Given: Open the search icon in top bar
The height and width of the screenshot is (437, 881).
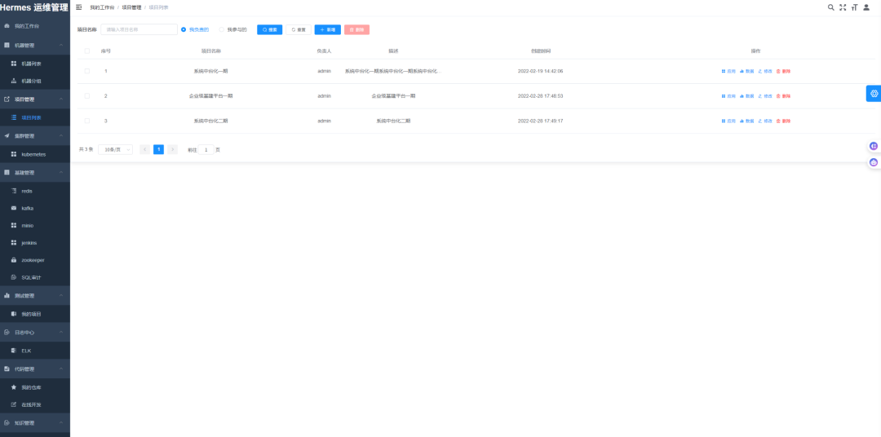Looking at the screenshot, I should (831, 7).
